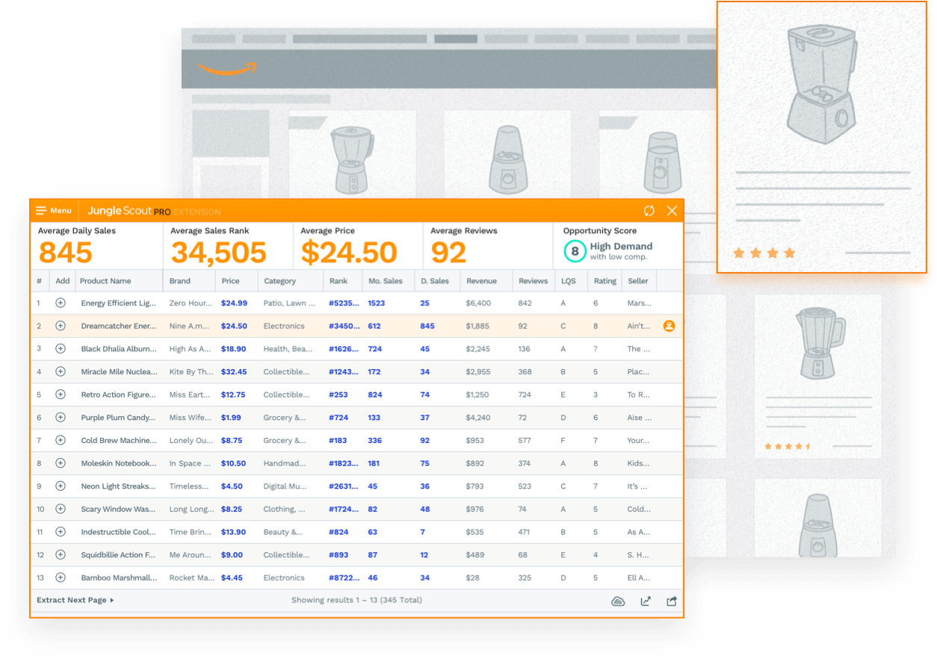
Task: Add Black Dhalia Album... product to tracker
Action: [x=61, y=349]
